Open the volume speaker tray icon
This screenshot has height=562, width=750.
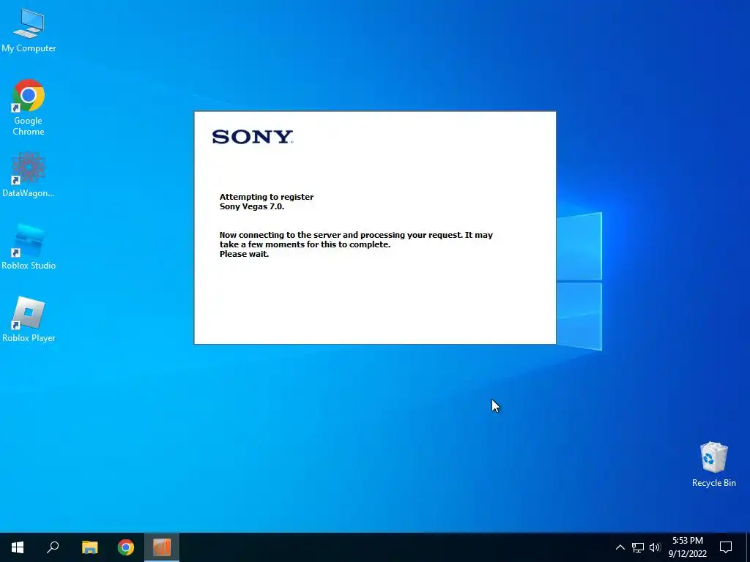655,547
